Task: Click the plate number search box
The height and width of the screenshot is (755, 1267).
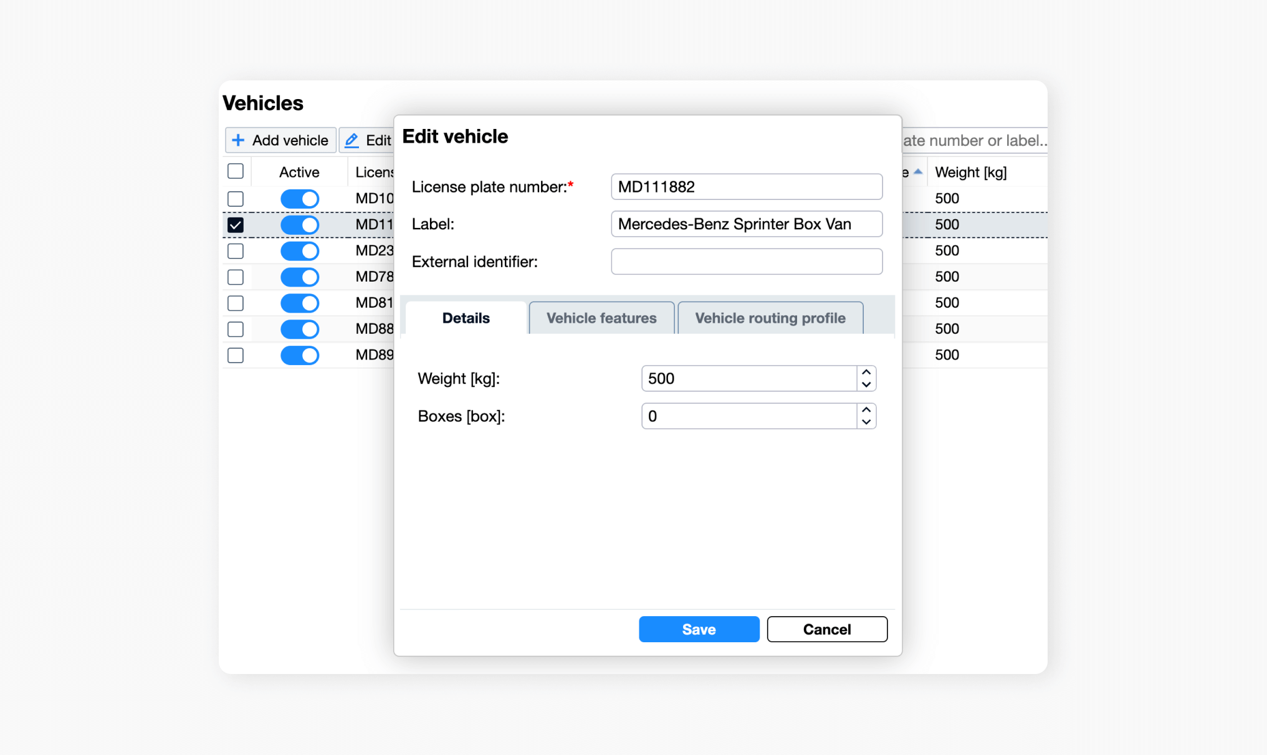Action: tap(973, 140)
